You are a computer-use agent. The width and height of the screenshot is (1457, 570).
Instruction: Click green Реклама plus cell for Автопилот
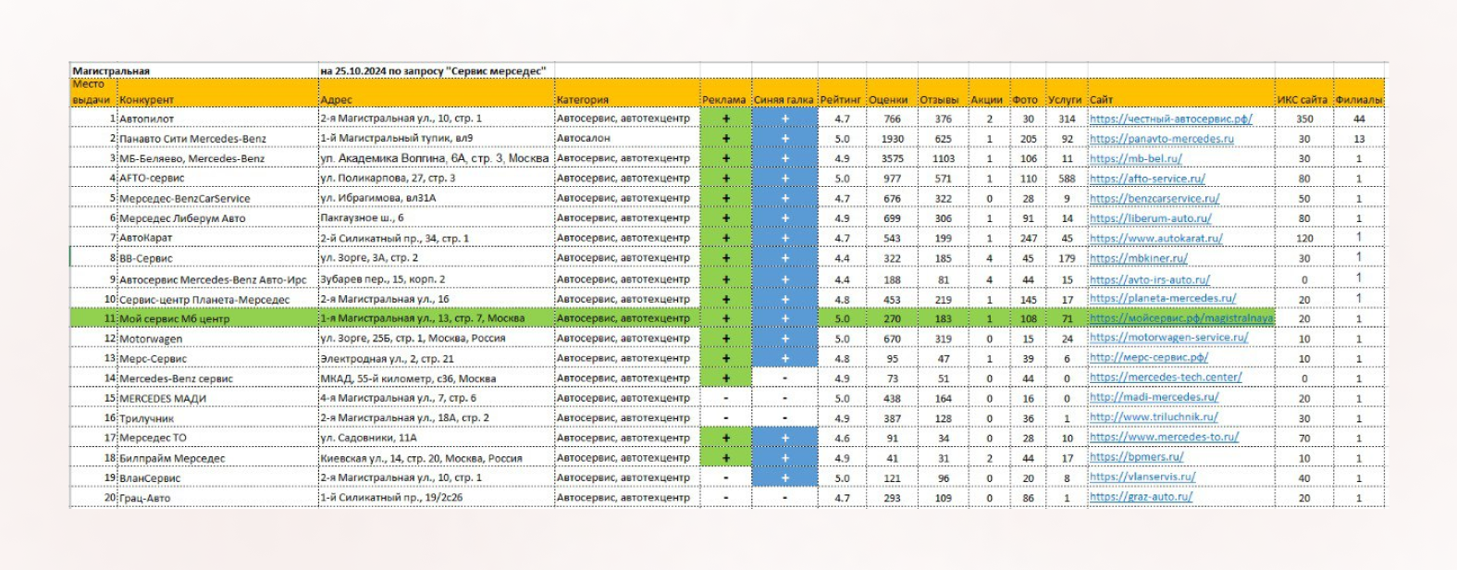(x=725, y=118)
